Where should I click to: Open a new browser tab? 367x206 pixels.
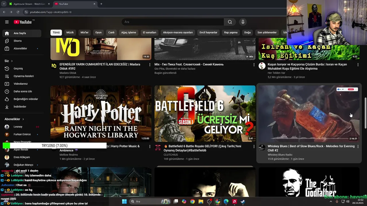click(101, 4)
